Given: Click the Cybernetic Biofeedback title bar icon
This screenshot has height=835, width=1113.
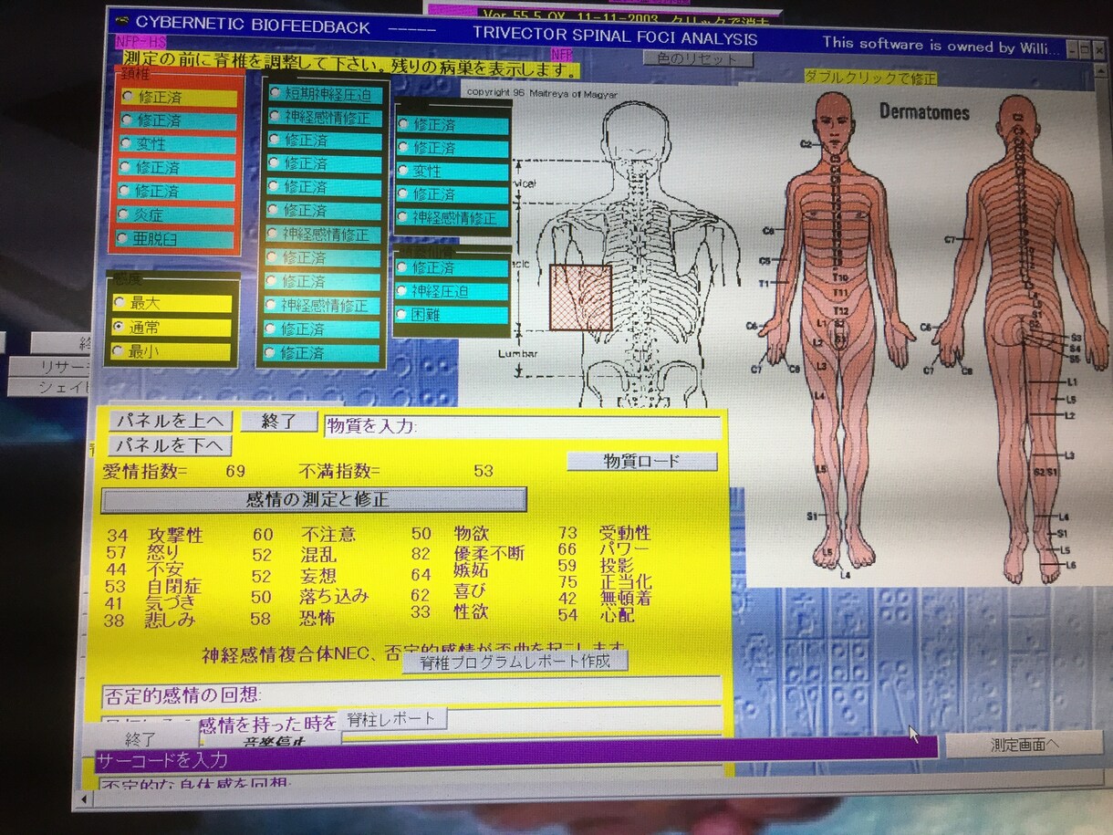Looking at the screenshot, I should coord(121,22).
